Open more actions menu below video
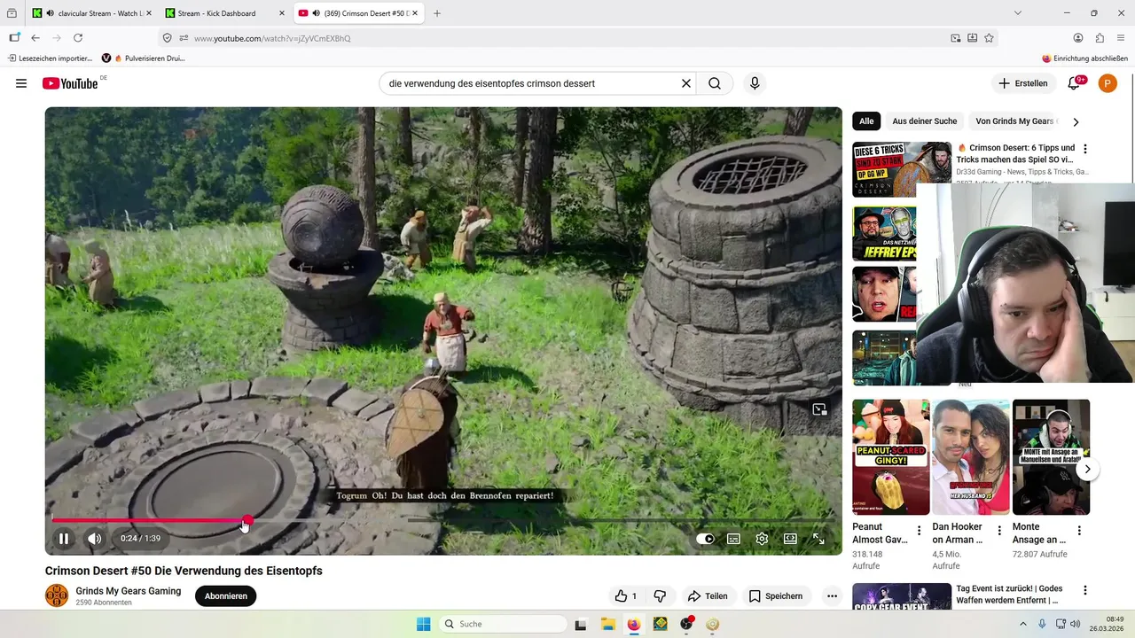 (x=832, y=596)
